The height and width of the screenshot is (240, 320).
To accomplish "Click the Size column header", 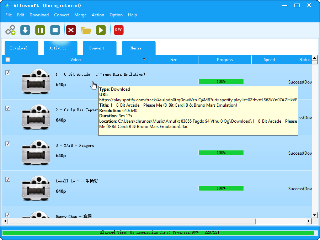I will (x=174, y=60).
